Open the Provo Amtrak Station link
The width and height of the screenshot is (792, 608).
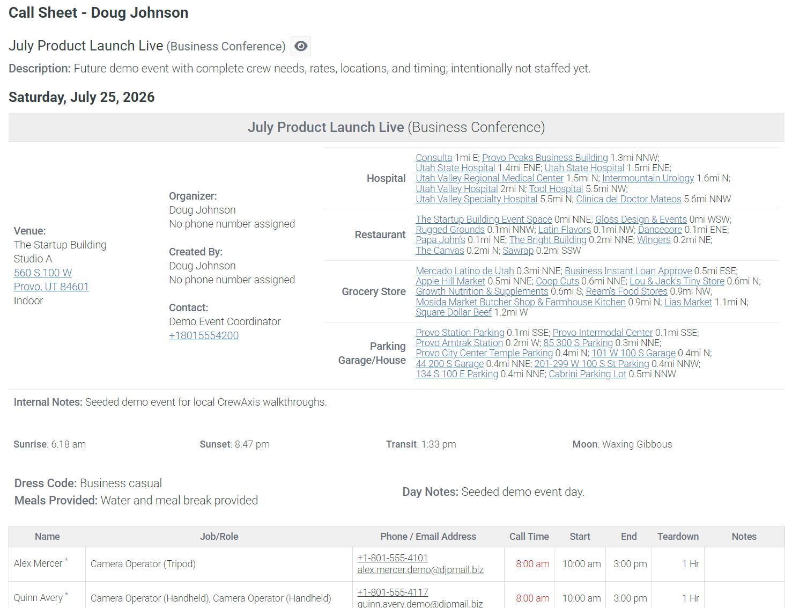459,343
